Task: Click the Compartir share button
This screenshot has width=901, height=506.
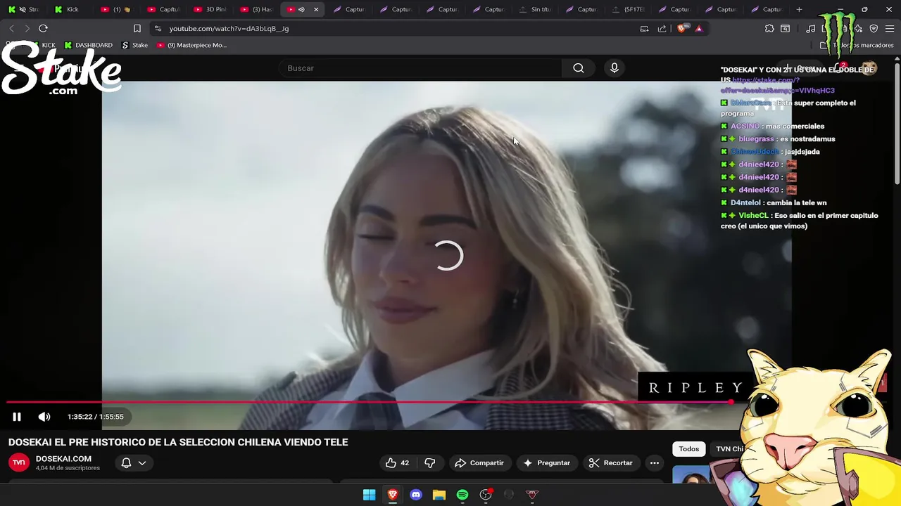Action: point(479,463)
